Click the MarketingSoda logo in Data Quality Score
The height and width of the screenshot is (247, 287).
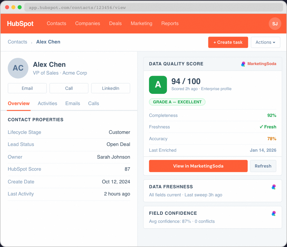click(243, 64)
